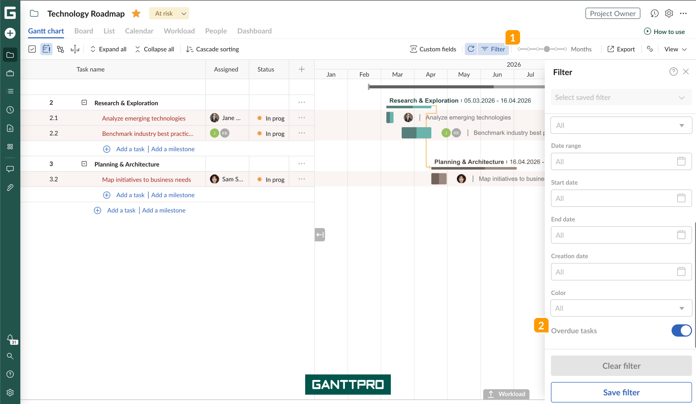The image size is (696, 404).
Task: Click the Save filter button
Action: pyautogui.click(x=621, y=392)
